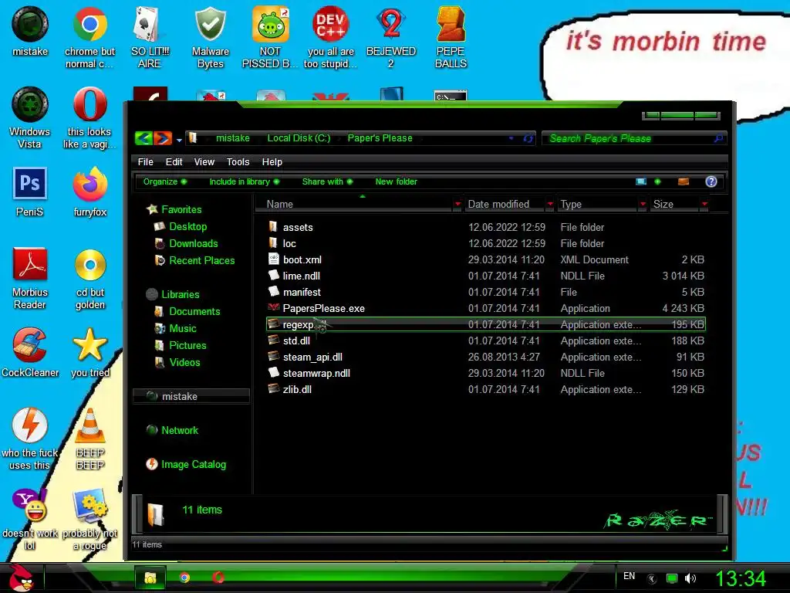
Task: Open the 'Windows Vista' recycle bin icon
Action: 30,118
